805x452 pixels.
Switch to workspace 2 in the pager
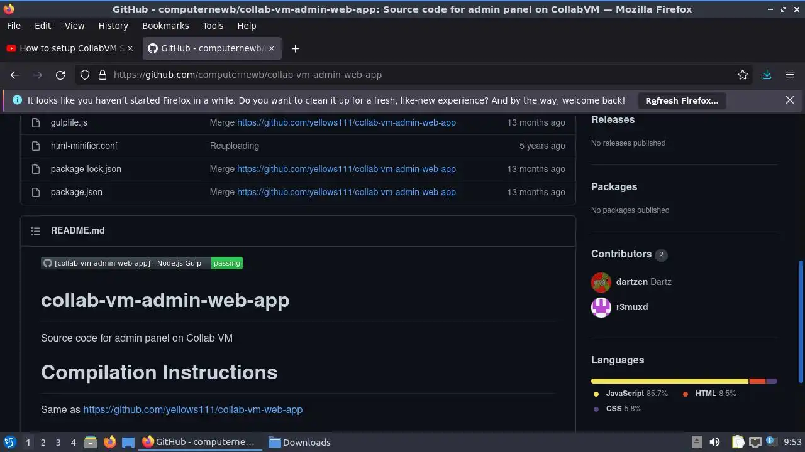43,442
